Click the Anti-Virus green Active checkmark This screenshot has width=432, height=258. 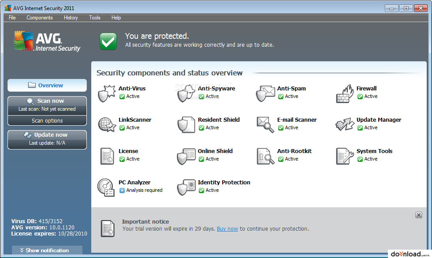[x=122, y=97]
